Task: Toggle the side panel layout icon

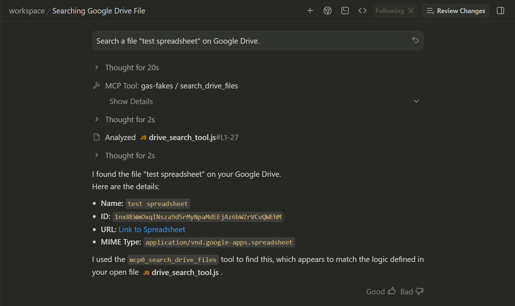Action: (500, 11)
